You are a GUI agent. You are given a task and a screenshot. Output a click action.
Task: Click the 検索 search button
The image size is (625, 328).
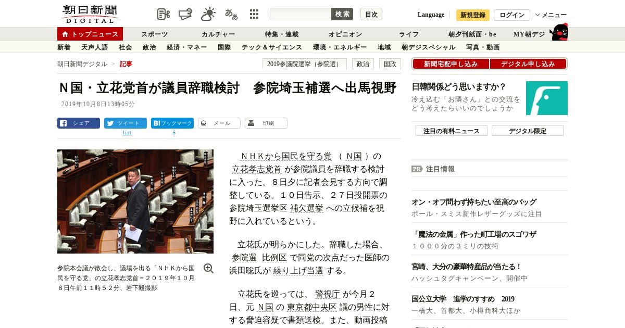pos(342,14)
